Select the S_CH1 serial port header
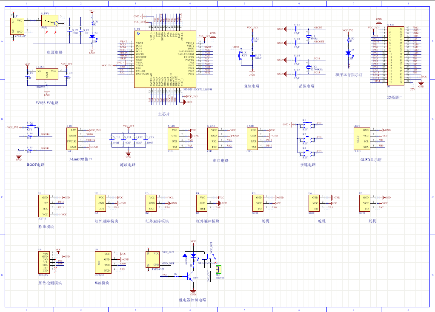The image size is (435, 312). (x=173, y=139)
